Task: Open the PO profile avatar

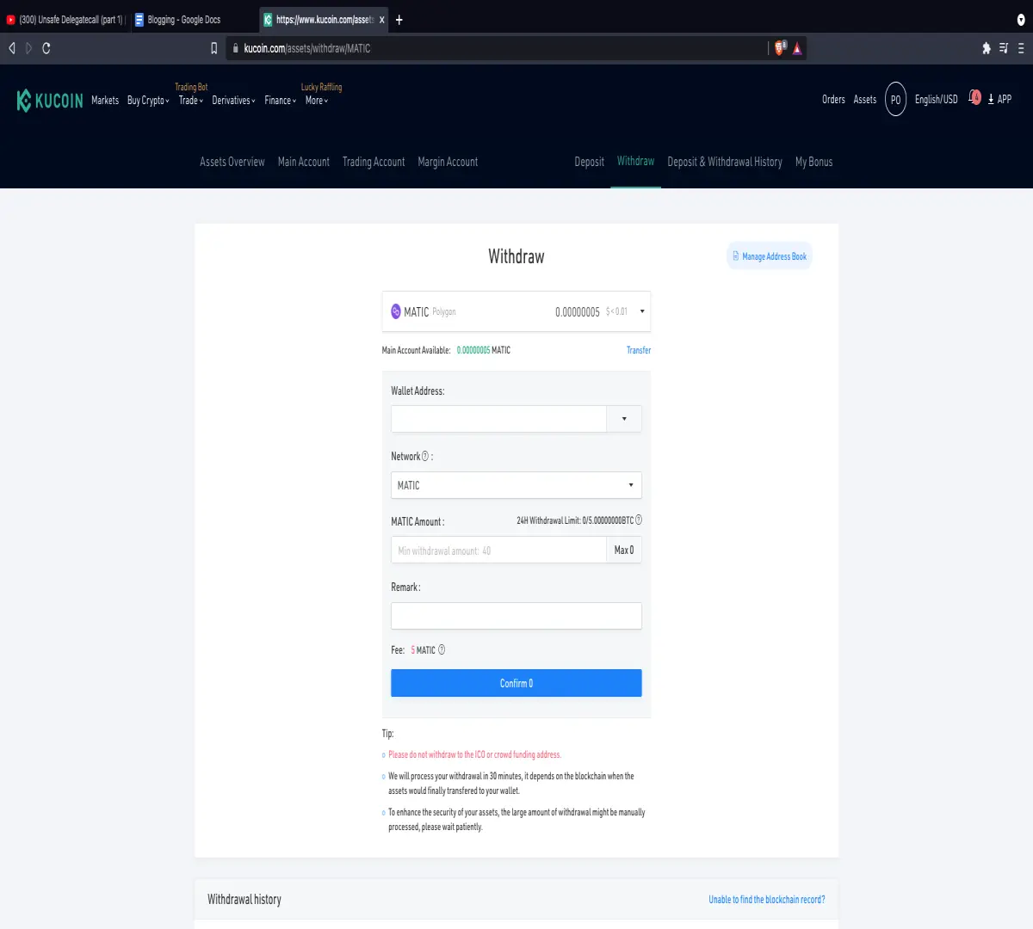Action: point(895,99)
